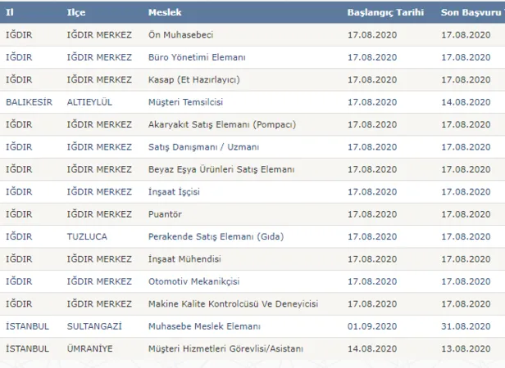View the Müşteri Temsilcisi listing

(x=186, y=101)
